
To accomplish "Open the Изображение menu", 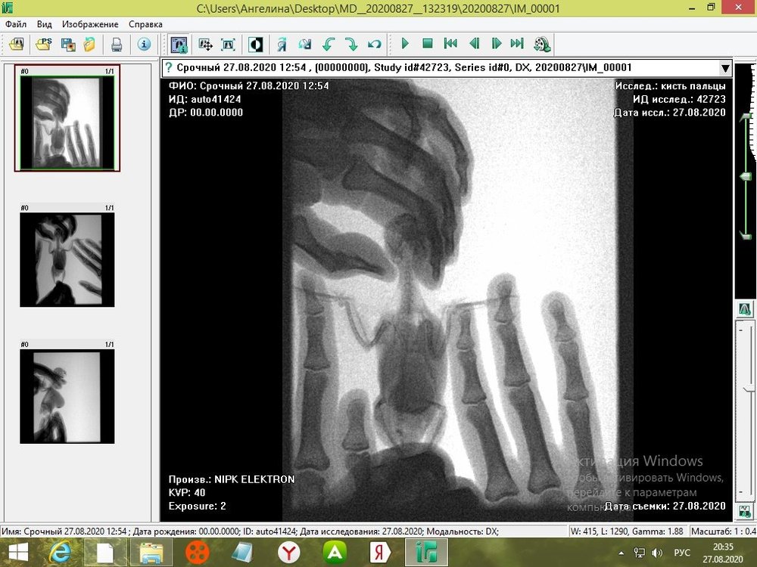I will (x=90, y=24).
